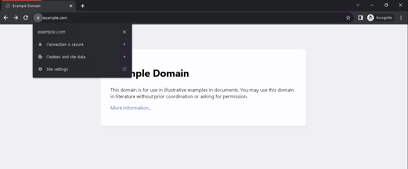Follow the More information link
Viewport: 408px width, 169px height.
(131, 108)
